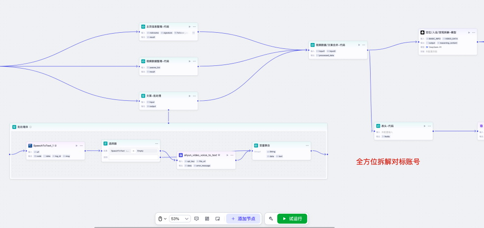Click the 视频数据/文案合并-代码 code icon

coord(313,45)
